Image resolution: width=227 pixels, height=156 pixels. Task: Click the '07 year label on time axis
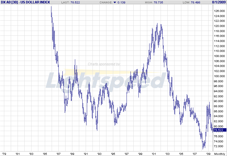(x=195, y=154)
